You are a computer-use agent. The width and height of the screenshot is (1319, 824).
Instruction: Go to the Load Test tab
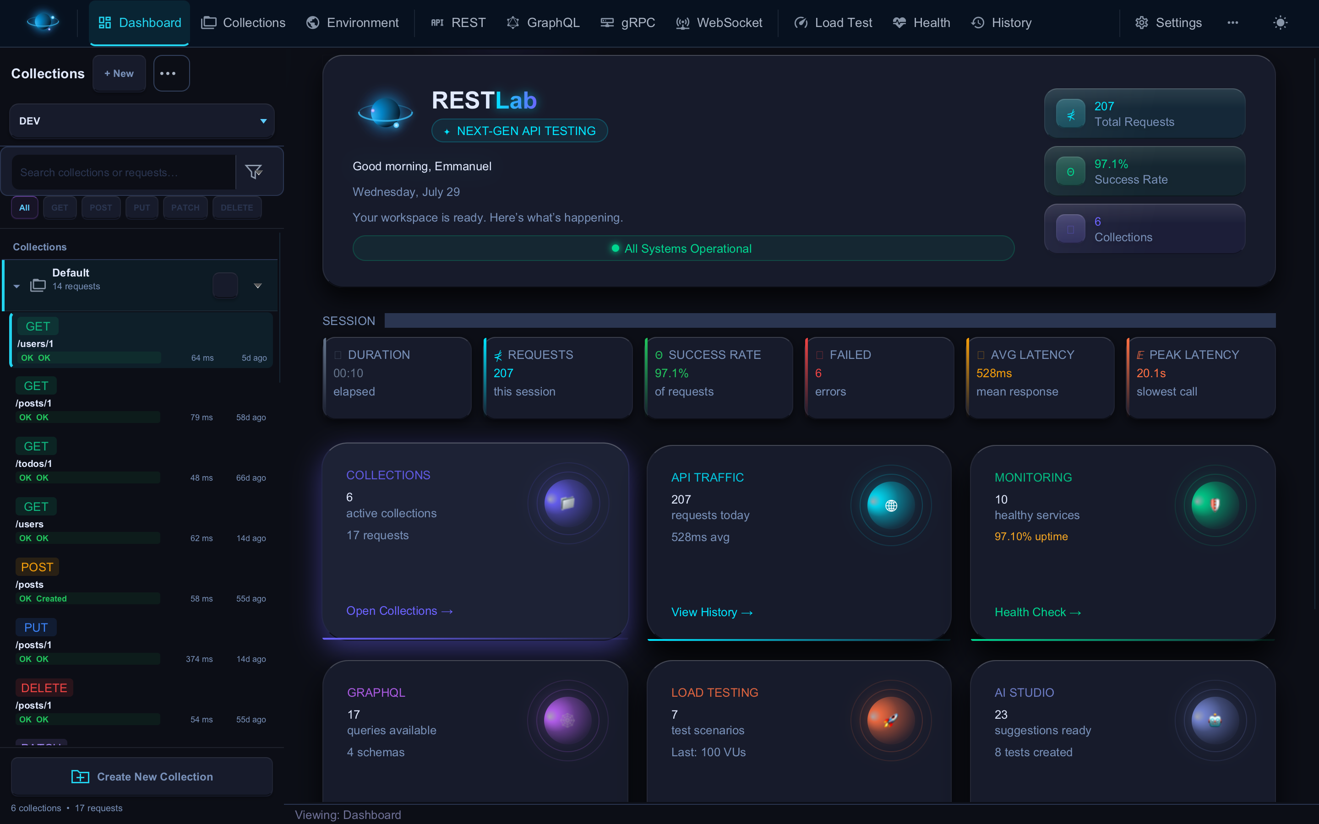pos(833,23)
